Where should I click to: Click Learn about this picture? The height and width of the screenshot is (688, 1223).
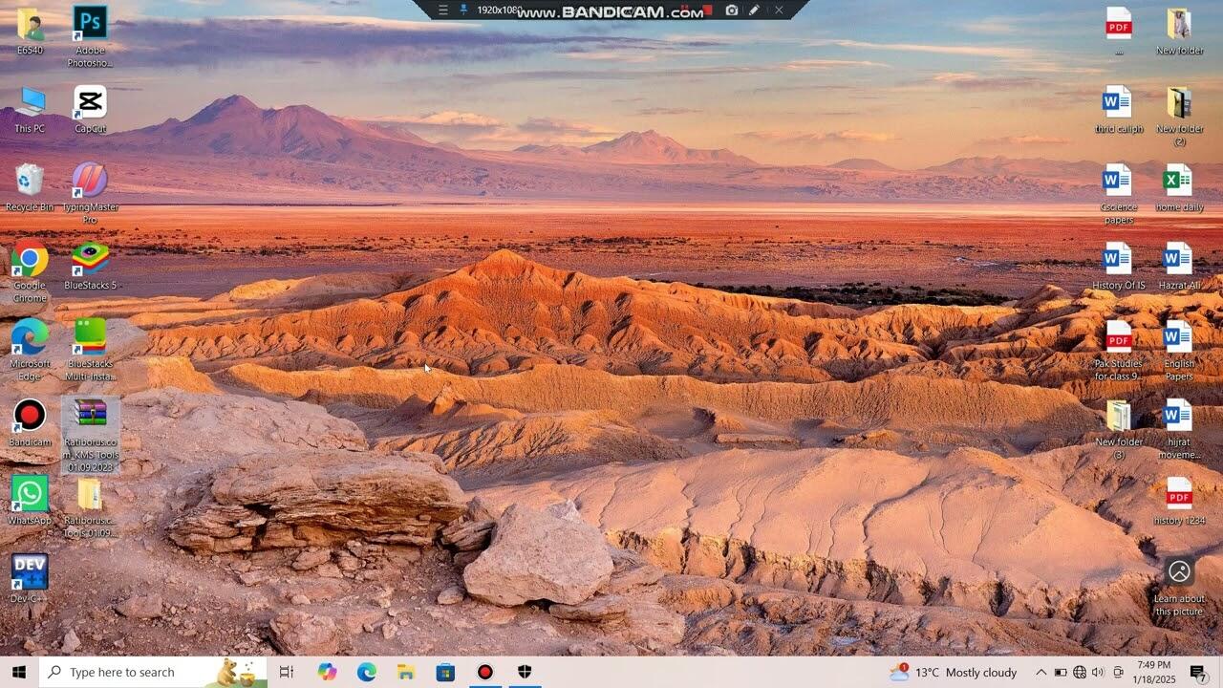click(x=1179, y=572)
